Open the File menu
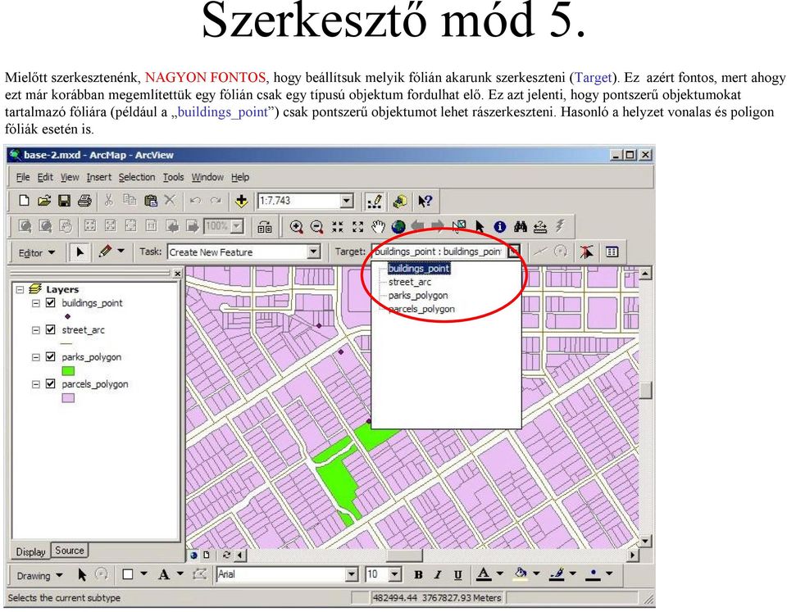This screenshot has height=612, width=787. (x=23, y=177)
